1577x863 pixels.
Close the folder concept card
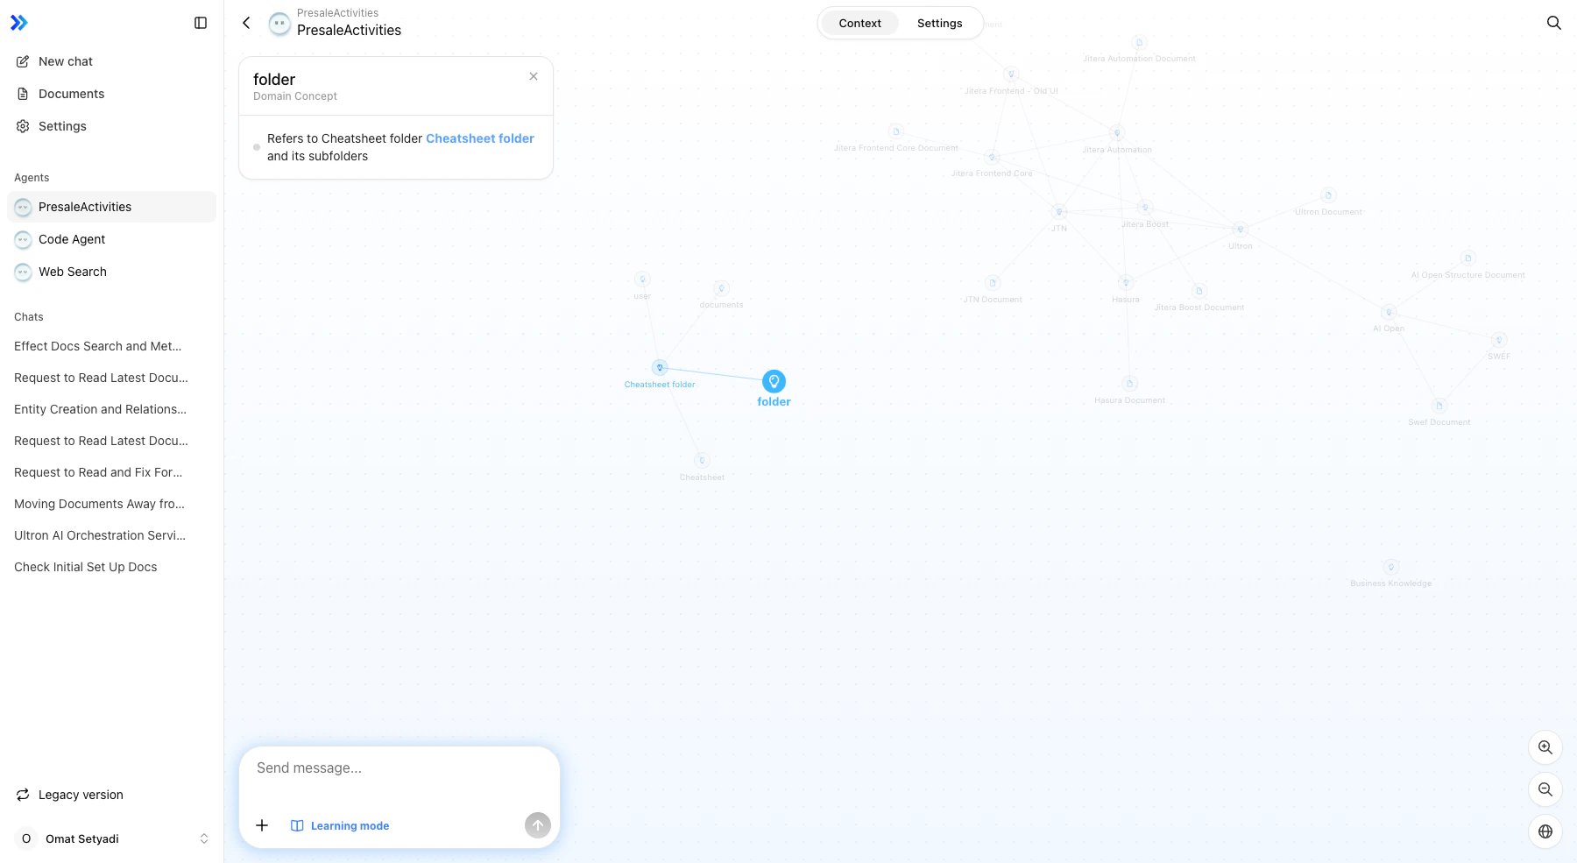[x=534, y=76]
